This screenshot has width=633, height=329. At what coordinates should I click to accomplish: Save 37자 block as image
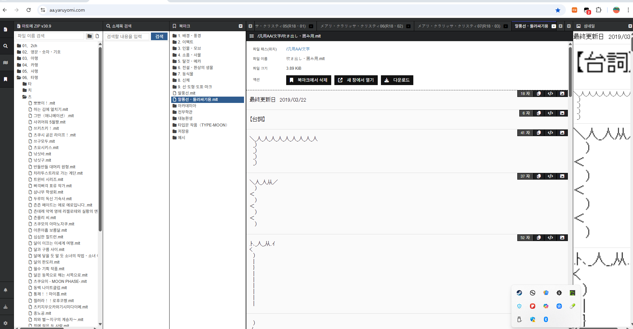[562, 176]
